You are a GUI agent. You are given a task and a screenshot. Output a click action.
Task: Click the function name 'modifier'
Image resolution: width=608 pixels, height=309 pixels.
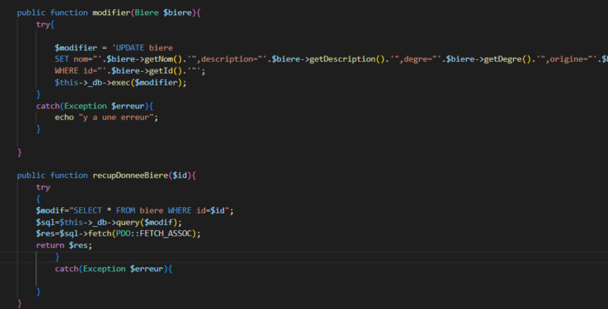(112, 13)
